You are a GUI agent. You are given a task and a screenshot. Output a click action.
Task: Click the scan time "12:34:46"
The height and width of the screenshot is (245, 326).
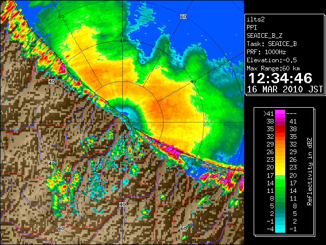280,78
